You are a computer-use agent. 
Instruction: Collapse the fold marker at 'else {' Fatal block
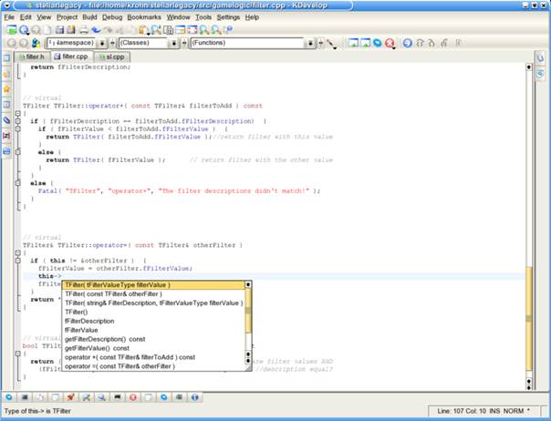(17, 183)
